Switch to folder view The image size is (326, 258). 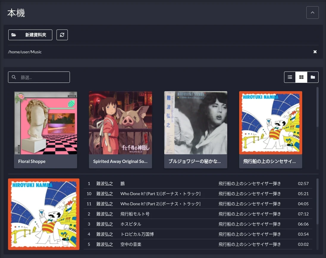313,77
